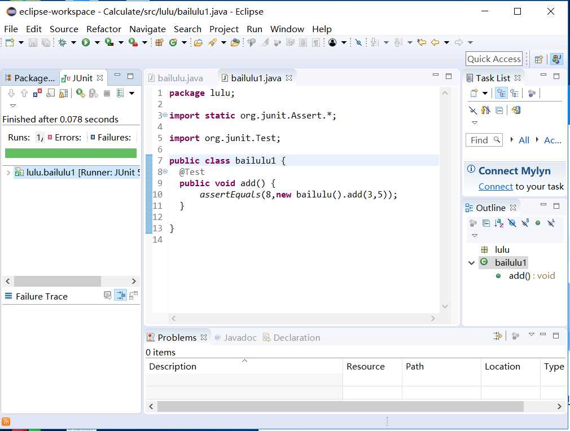This screenshot has width=570, height=431.
Task: Open the Problems view menu triangle
Action: point(532,335)
